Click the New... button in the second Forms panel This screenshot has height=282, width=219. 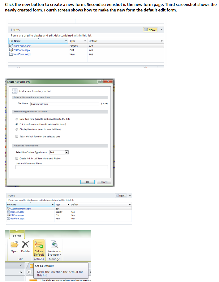[x=121, y=196]
